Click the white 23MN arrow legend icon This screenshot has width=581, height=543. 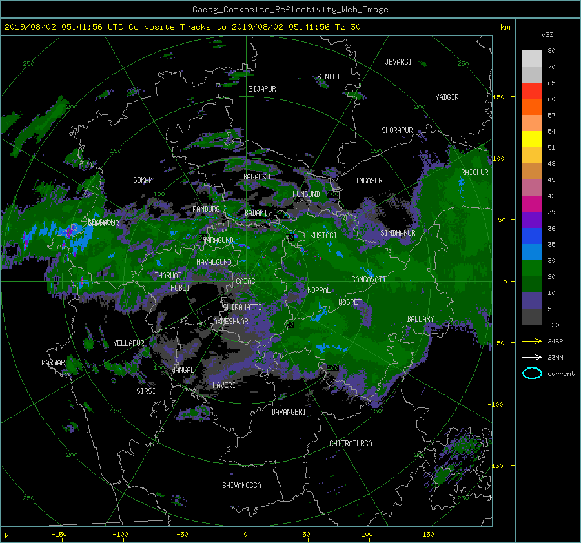[x=532, y=357]
